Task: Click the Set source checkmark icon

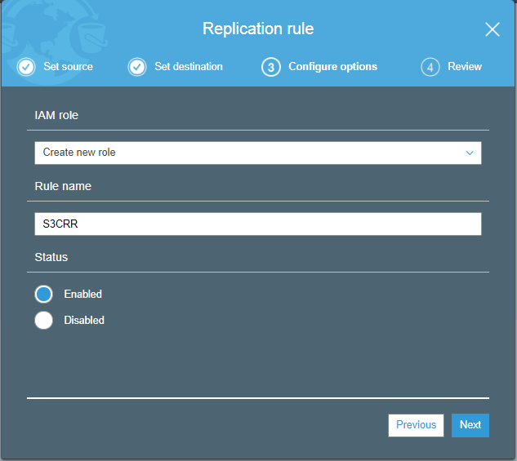Action: click(26, 67)
